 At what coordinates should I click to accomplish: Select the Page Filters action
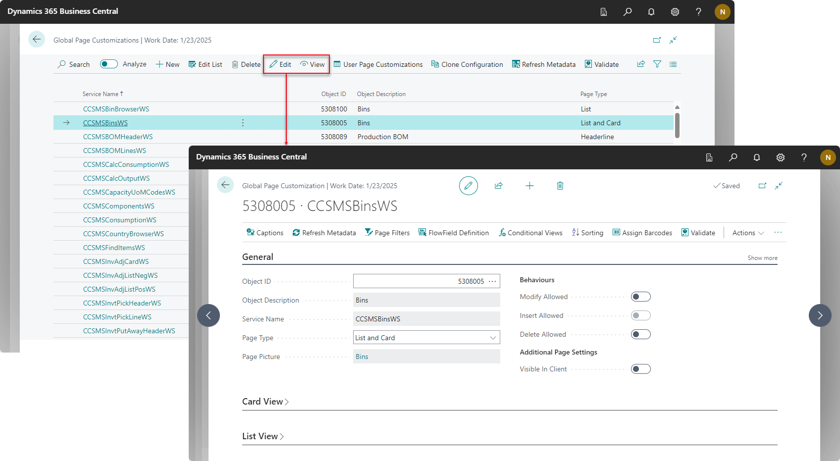(x=387, y=233)
